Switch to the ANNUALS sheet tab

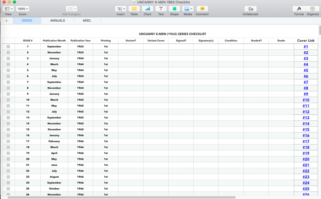[57, 21]
